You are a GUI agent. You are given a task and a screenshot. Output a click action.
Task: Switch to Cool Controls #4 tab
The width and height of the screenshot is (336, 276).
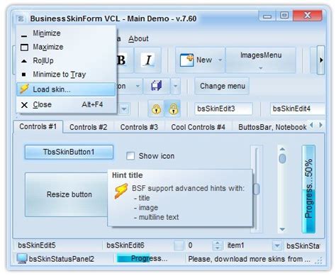pyautogui.click(x=198, y=127)
